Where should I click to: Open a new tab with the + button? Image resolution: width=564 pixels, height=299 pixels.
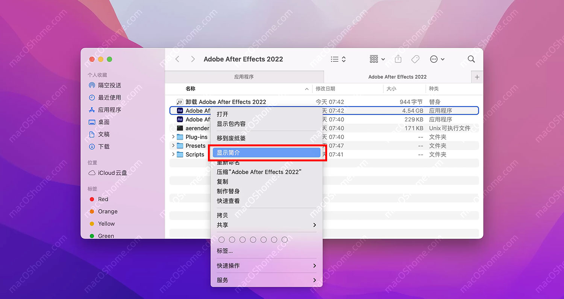[x=477, y=77]
